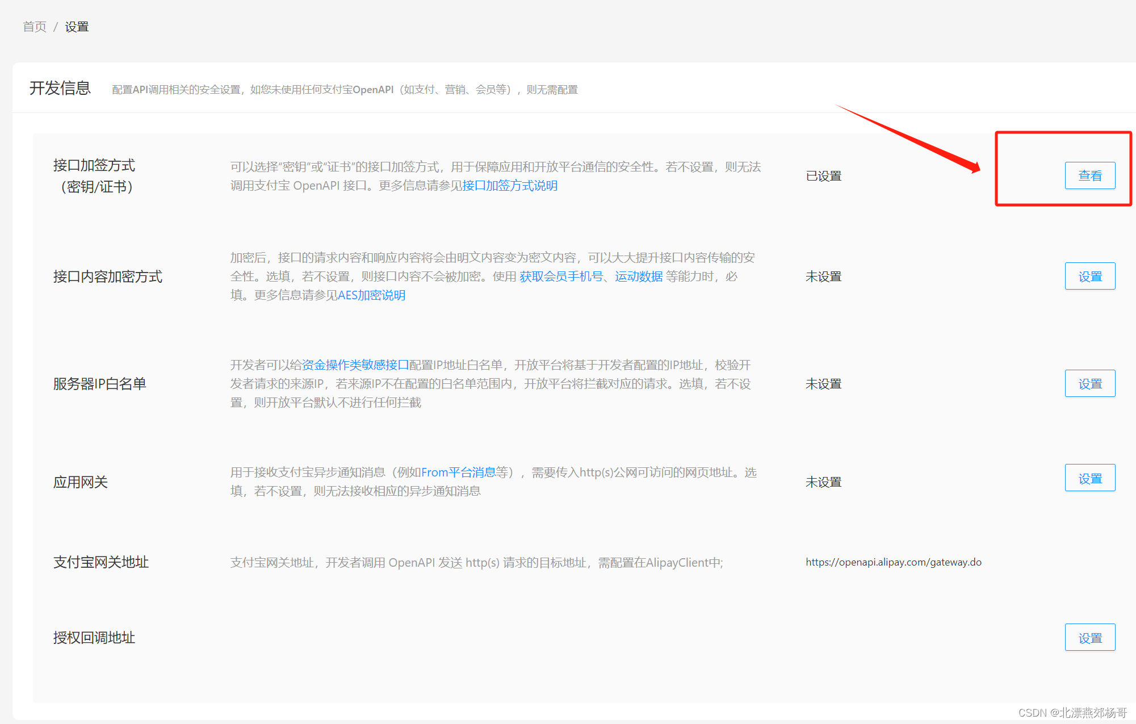Click 未设置 status for 接口内容加密方式
Screen dimensions: 1136x724
(823, 277)
